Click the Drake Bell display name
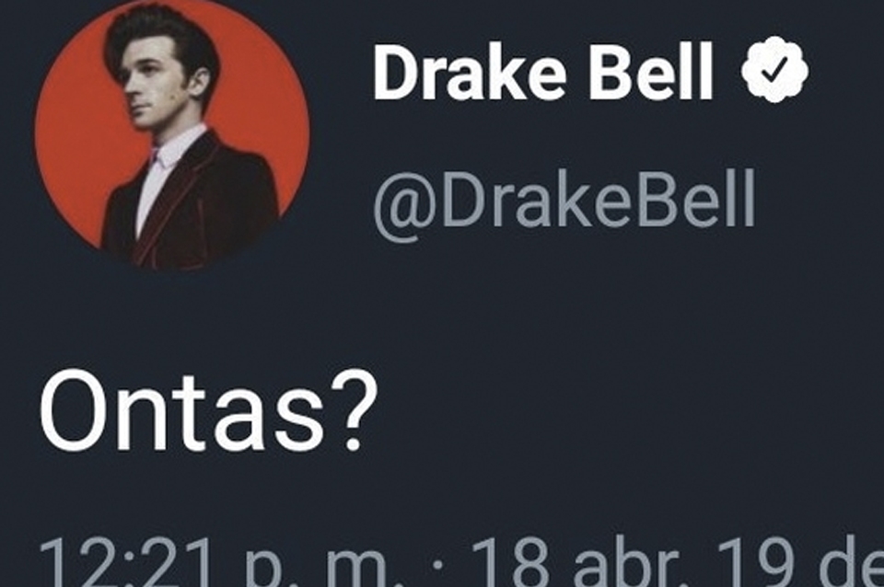Screen dimensions: 884x587 [x=542, y=73]
